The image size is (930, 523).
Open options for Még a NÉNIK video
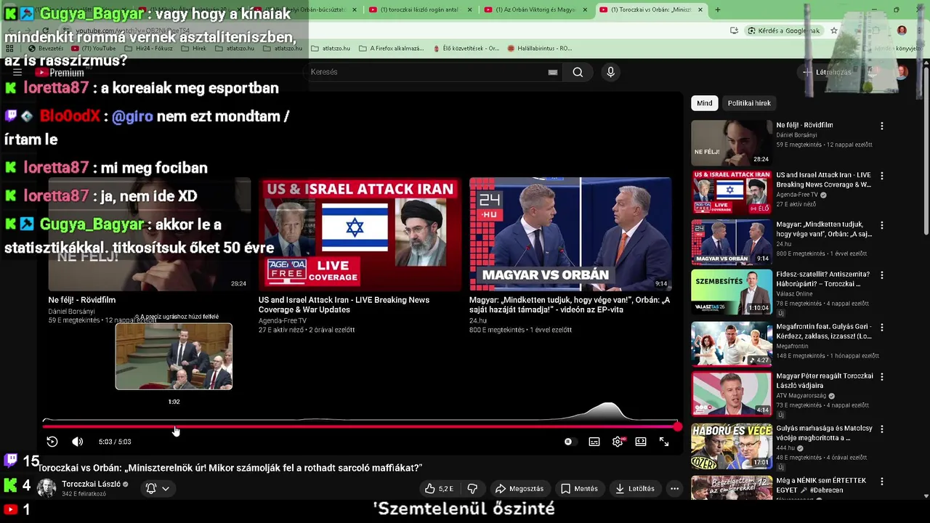882,482
